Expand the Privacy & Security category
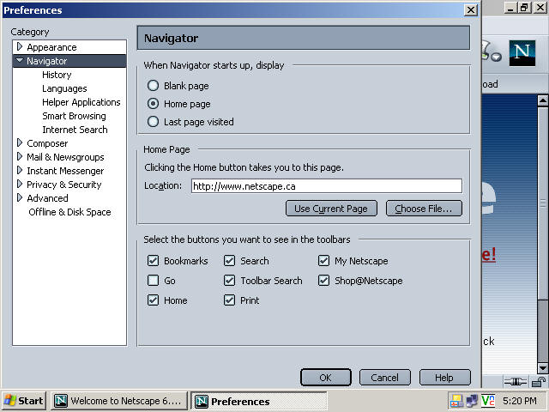This screenshot has width=549, height=412. pos(20,184)
